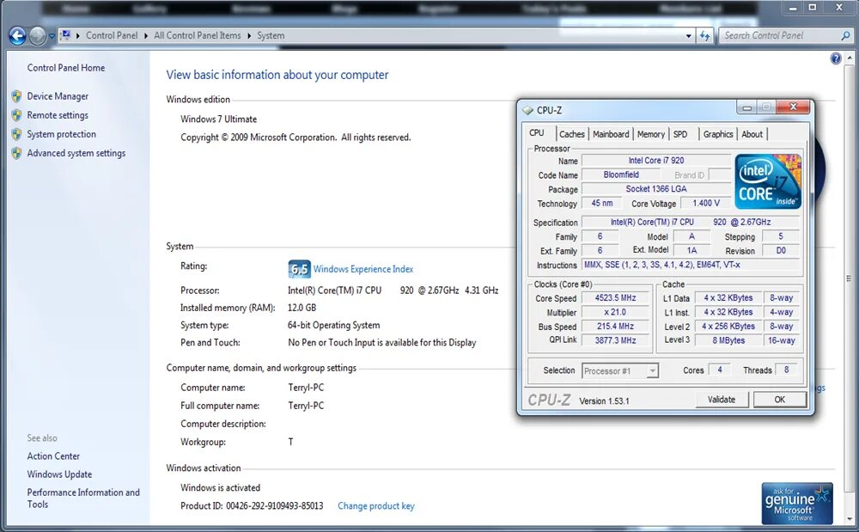Click the 1.400 V core voltage value
The width and height of the screenshot is (859, 532).
(x=706, y=204)
